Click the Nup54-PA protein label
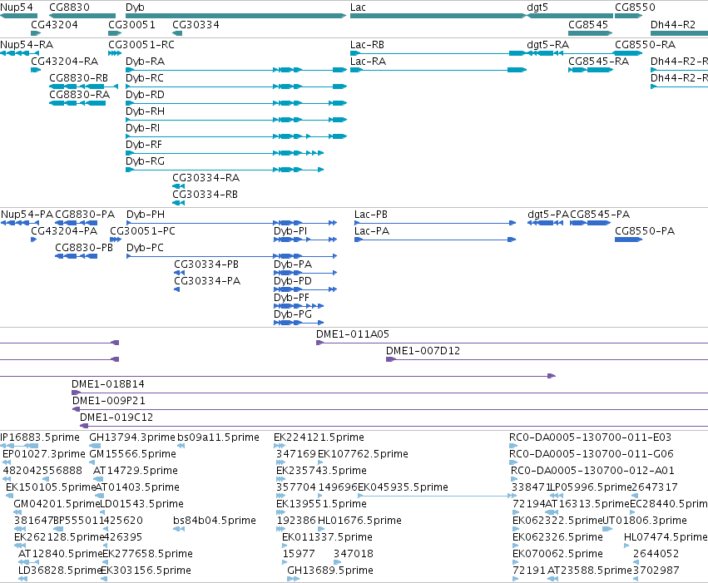This screenshot has height=583, width=708. point(27,215)
